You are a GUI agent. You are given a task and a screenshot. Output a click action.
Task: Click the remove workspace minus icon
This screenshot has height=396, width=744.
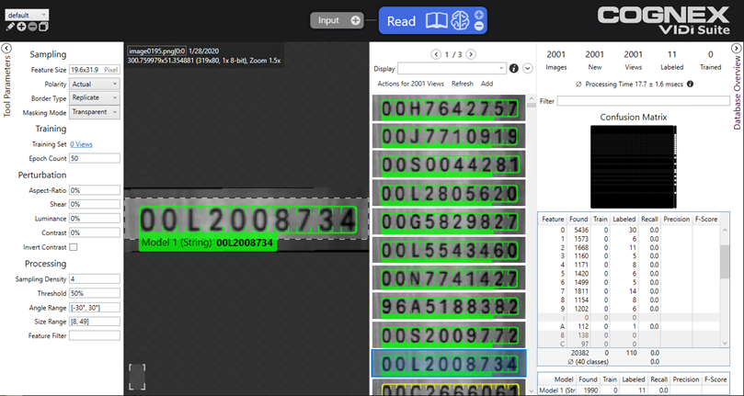click(x=32, y=27)
